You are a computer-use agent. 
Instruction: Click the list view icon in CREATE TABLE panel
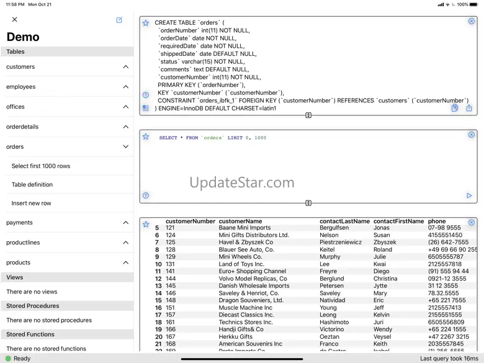[x=146, y=108]
